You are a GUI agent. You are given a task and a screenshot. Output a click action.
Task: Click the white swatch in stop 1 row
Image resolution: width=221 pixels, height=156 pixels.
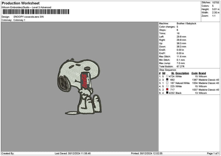[167, 76]
